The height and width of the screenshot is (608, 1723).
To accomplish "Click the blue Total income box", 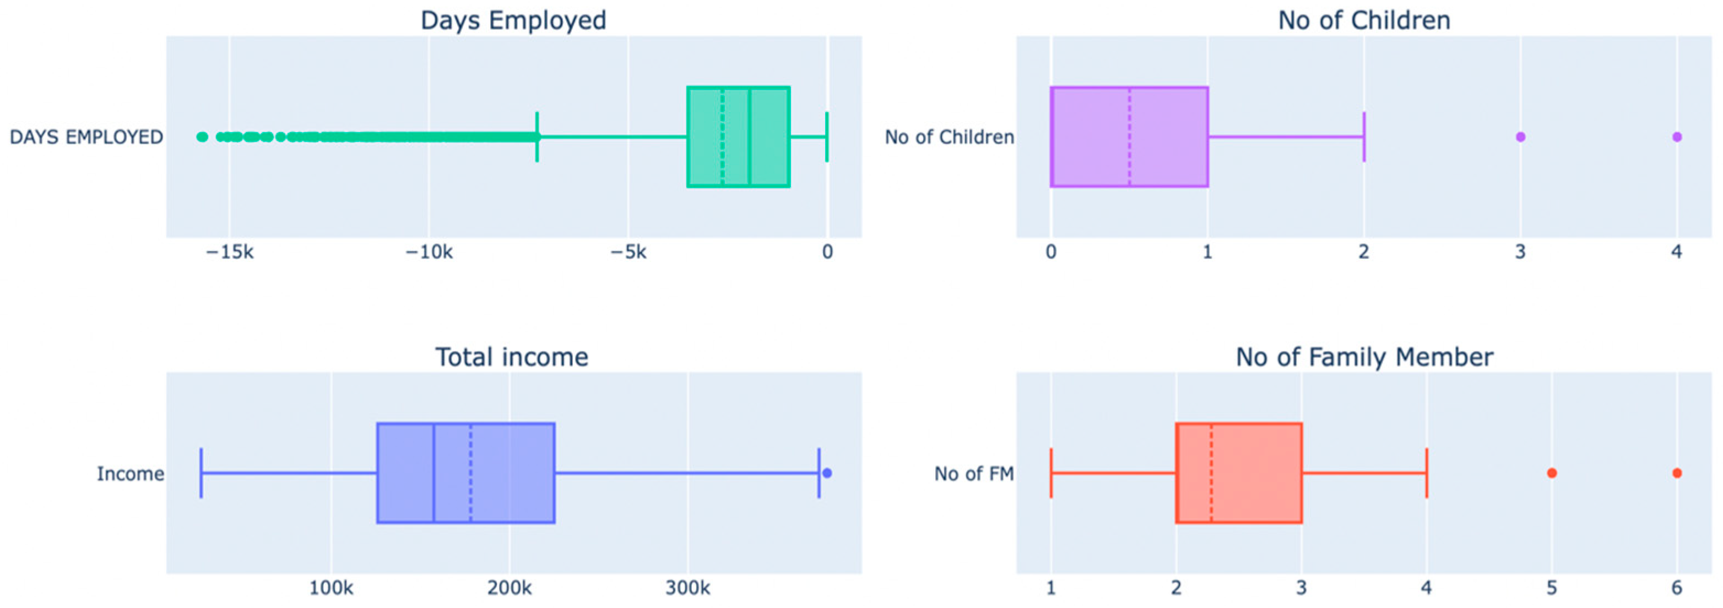I will tap(465, 473).
